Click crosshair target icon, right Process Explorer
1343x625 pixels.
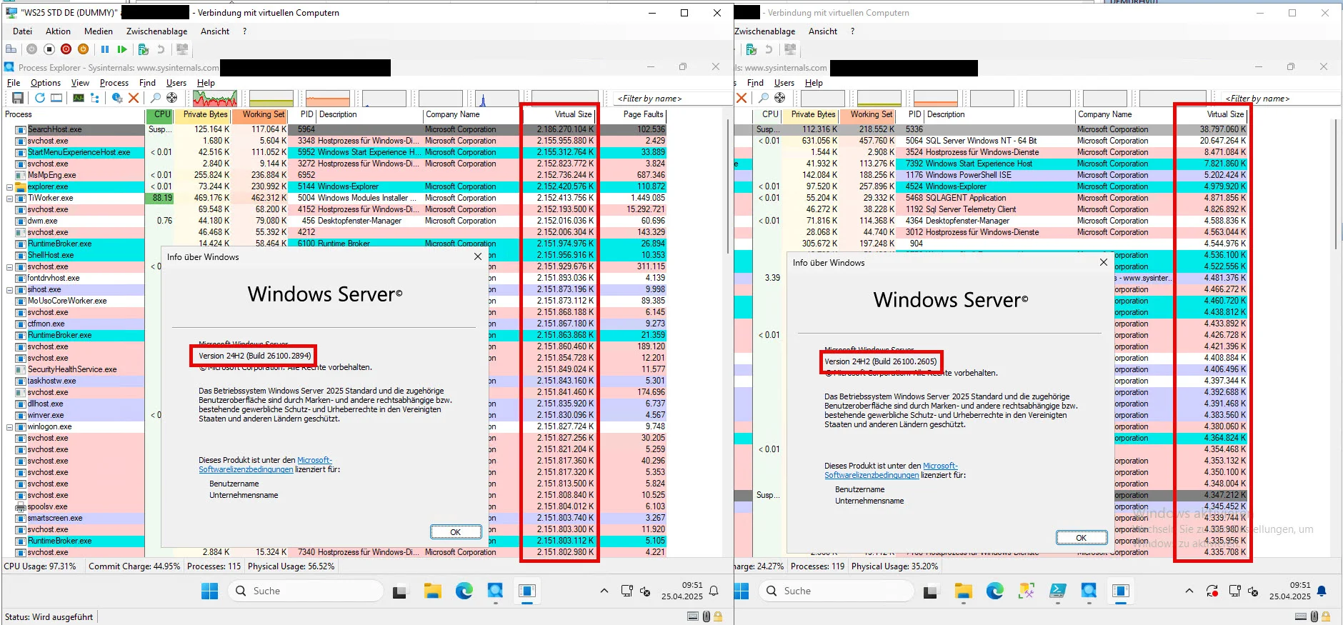point(780,98)
